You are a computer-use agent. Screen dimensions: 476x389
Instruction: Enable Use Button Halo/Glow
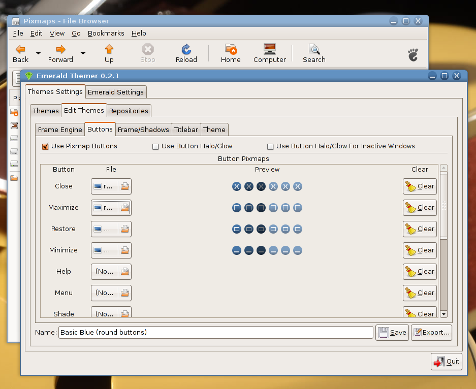(x=155, y=147)
